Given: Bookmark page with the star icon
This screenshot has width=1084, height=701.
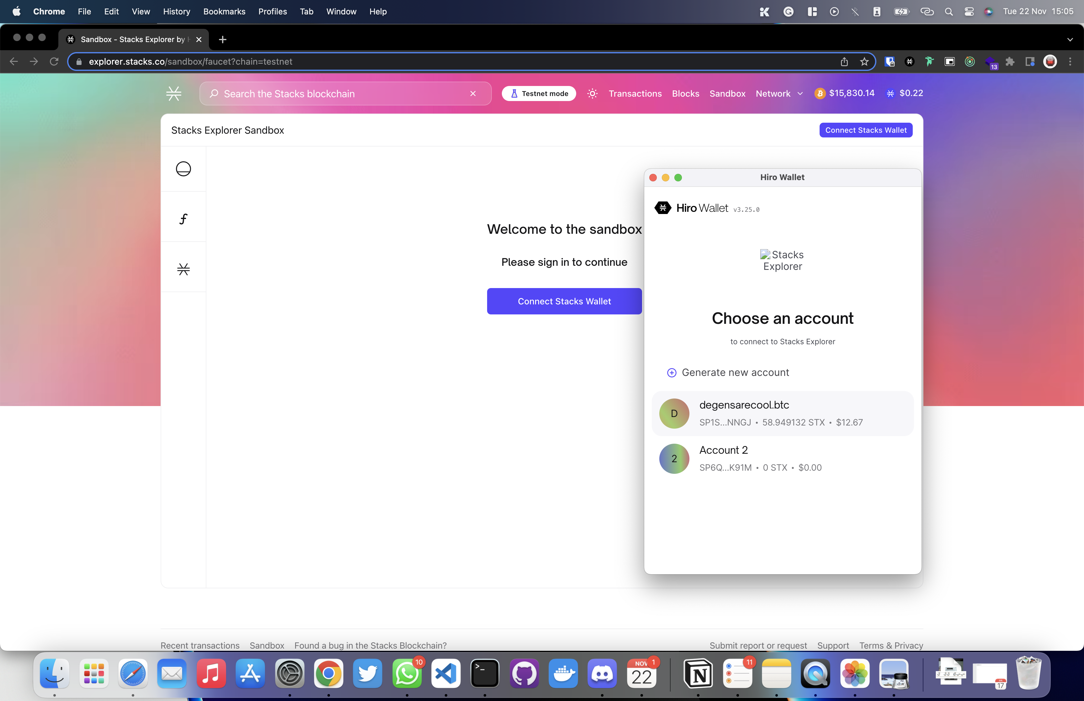Looking at the screenshot, I should tap(864, 62).
